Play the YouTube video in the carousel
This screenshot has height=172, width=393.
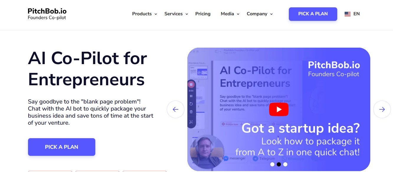[x=279, y=109]
